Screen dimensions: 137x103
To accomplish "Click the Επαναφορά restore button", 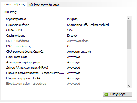I will point(117,94).
